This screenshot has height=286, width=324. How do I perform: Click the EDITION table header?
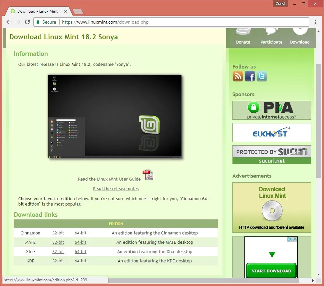(x=116, y=224)
